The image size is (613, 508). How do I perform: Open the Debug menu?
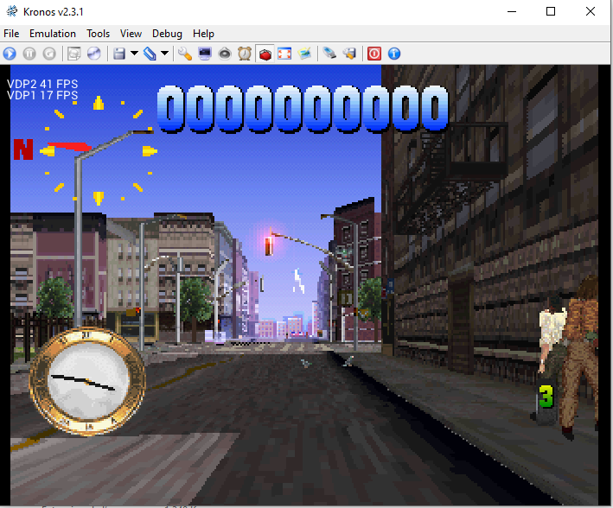point(168,34)
